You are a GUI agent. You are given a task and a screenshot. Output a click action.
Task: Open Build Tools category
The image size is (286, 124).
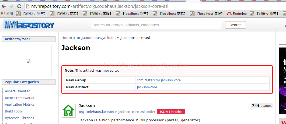(13, 111)
